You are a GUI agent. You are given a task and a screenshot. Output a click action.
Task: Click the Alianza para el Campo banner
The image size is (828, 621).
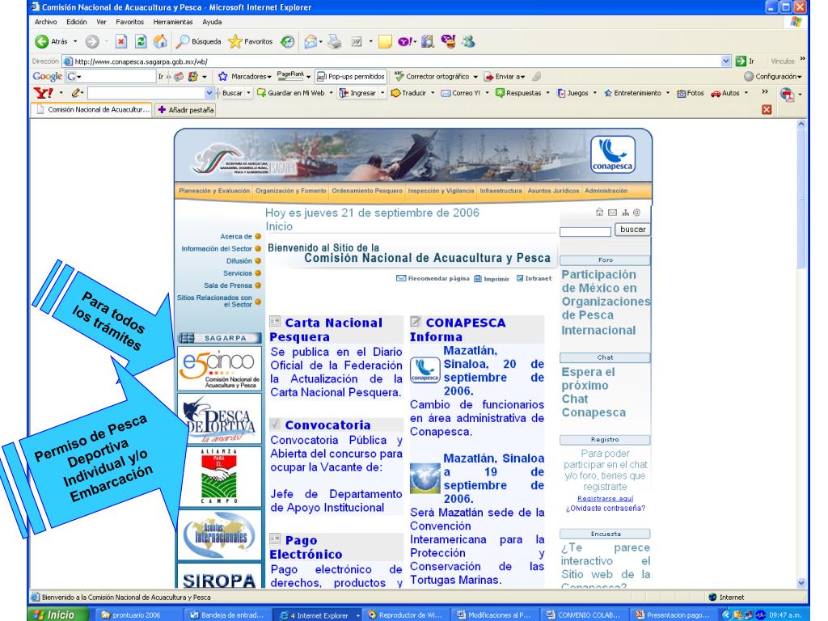(x=219, y=476)
